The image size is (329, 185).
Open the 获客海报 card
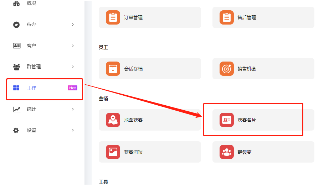pos(150,152)
